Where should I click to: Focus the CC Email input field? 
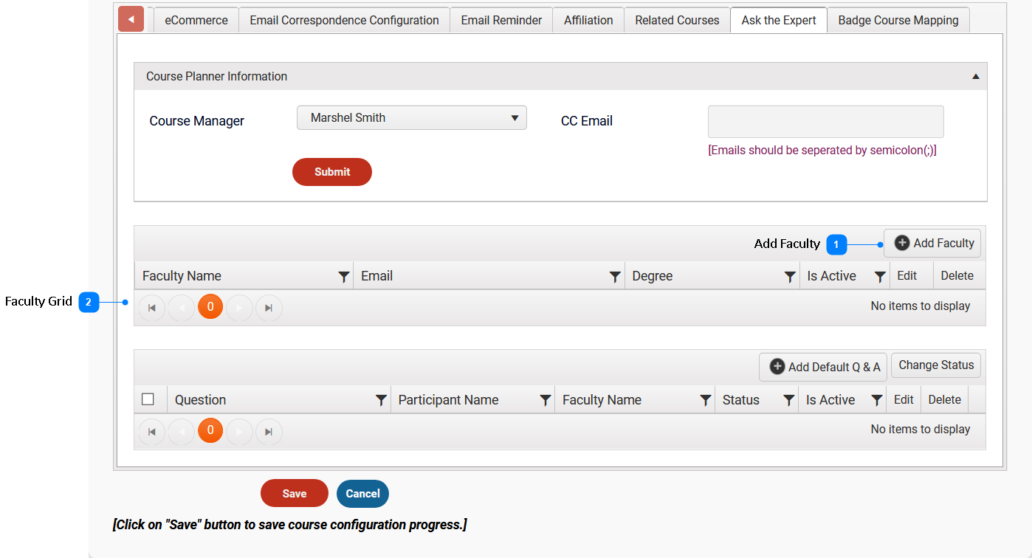(x=825, y=122)
